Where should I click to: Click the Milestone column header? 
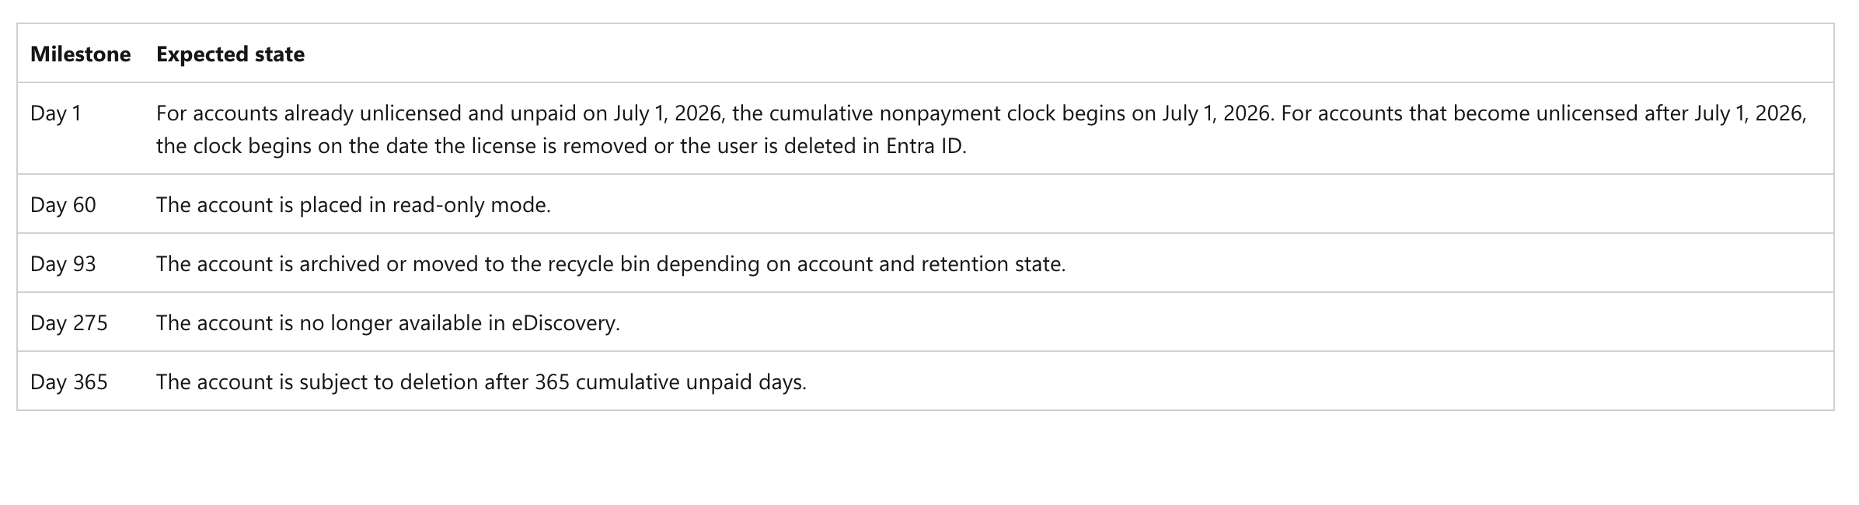[80, 54]
